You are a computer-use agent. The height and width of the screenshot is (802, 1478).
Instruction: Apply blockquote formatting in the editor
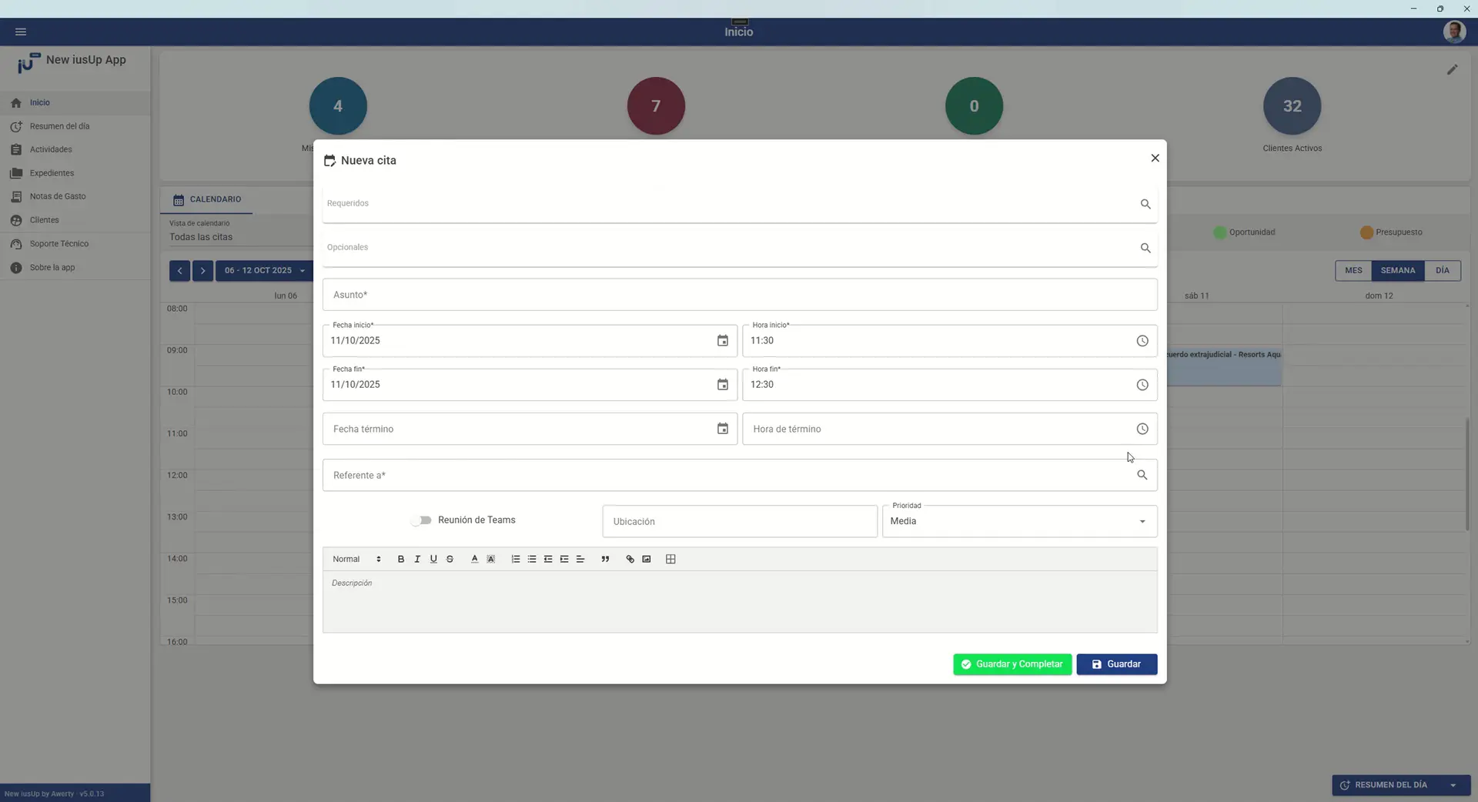tap(605, 560)
